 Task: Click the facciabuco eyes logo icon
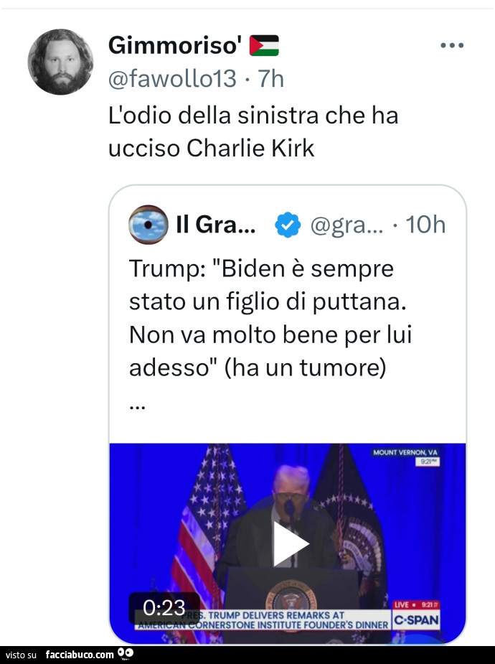coord(126,653)
